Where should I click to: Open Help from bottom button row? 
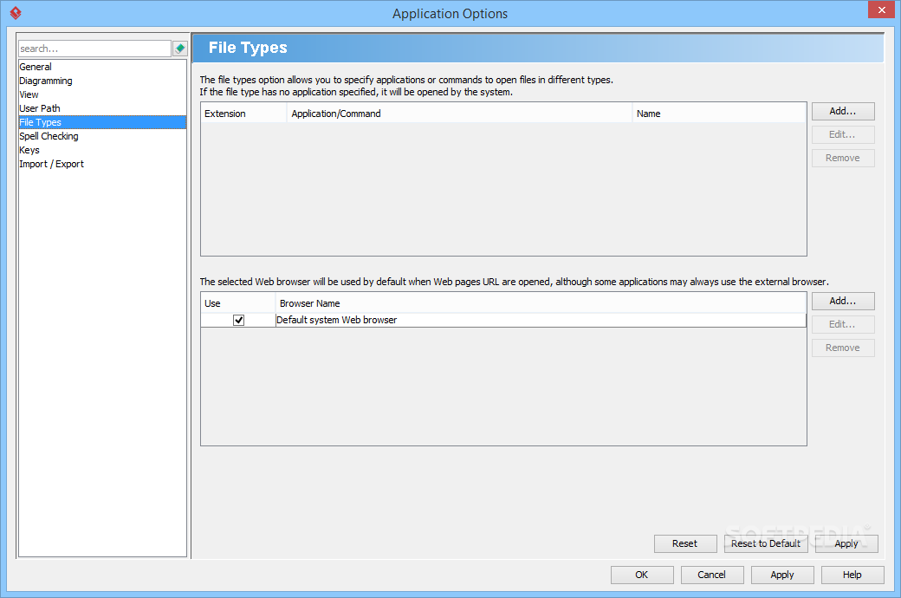[852, 575]
